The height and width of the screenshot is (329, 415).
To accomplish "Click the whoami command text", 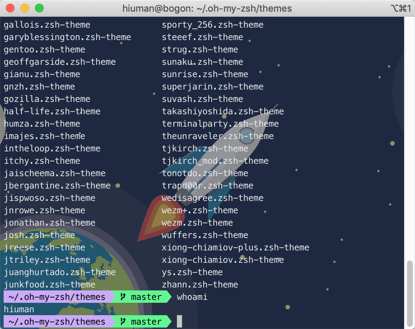I will (192, 297).
